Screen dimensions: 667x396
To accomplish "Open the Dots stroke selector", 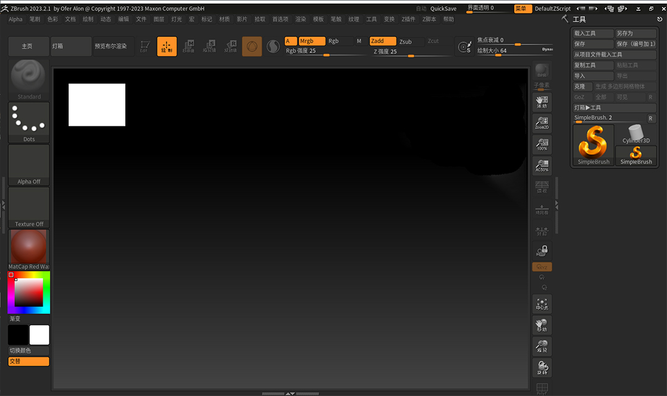I will pos(29,122).
